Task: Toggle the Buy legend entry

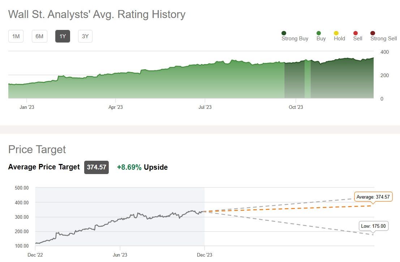Action: (319, 33)
